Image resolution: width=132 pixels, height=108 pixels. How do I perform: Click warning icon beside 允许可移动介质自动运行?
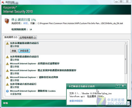7,84
